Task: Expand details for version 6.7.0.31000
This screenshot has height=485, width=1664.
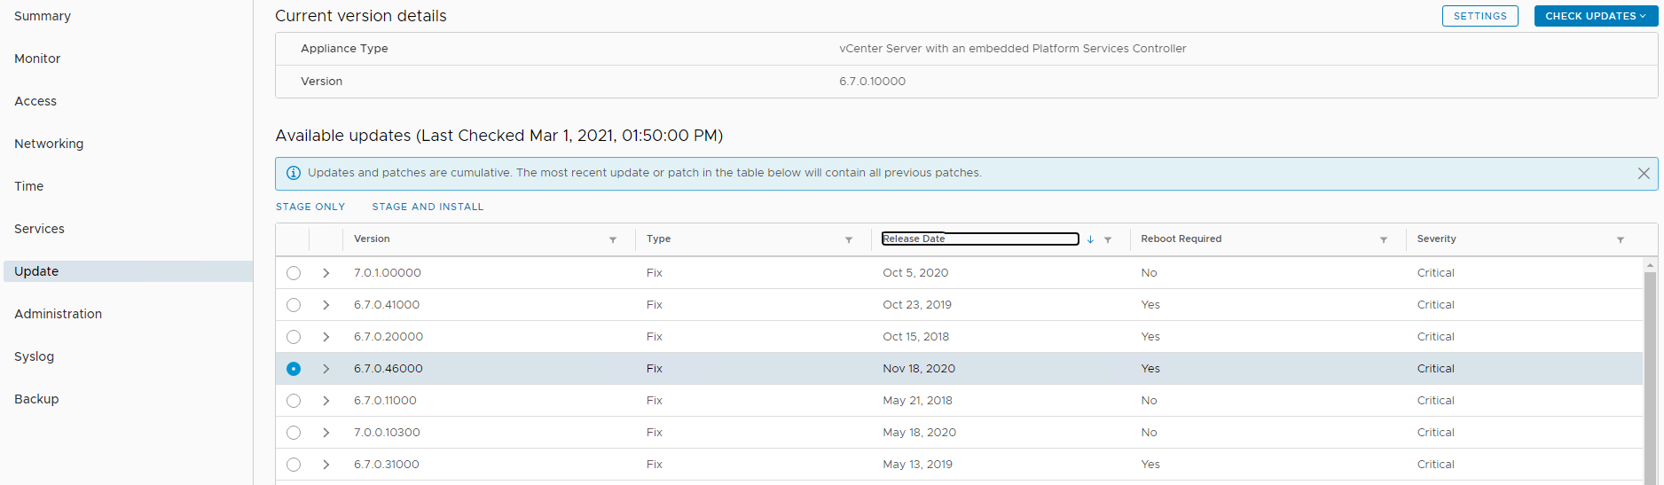Action: (x=326, y=465)
